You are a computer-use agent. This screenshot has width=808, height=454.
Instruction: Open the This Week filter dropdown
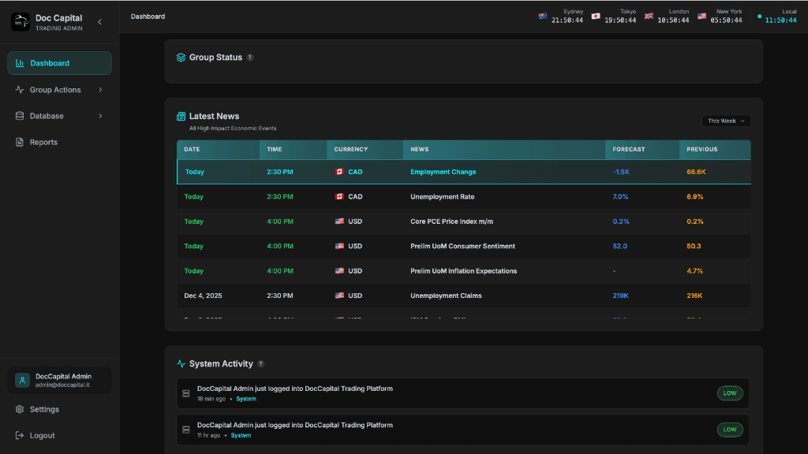725,121
